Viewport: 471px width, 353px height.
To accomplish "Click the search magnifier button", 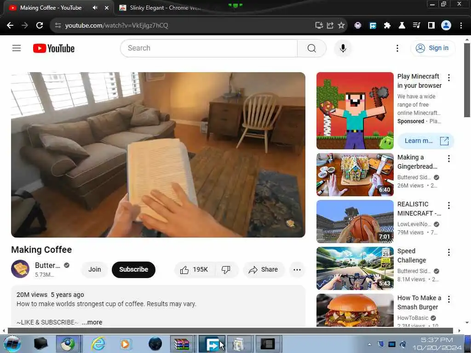I will (x=312, y=48).
